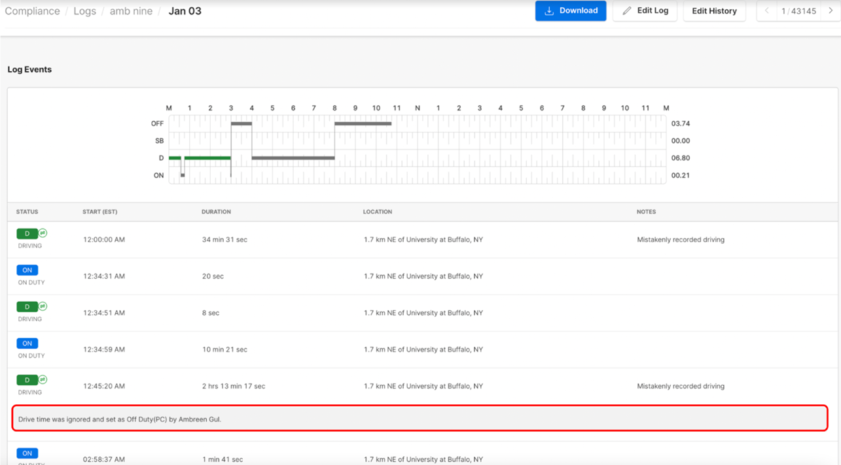Screen dimensions: 841x465
Task: Click Driving status badge at 12:45:20 AM
Action: 27,380
